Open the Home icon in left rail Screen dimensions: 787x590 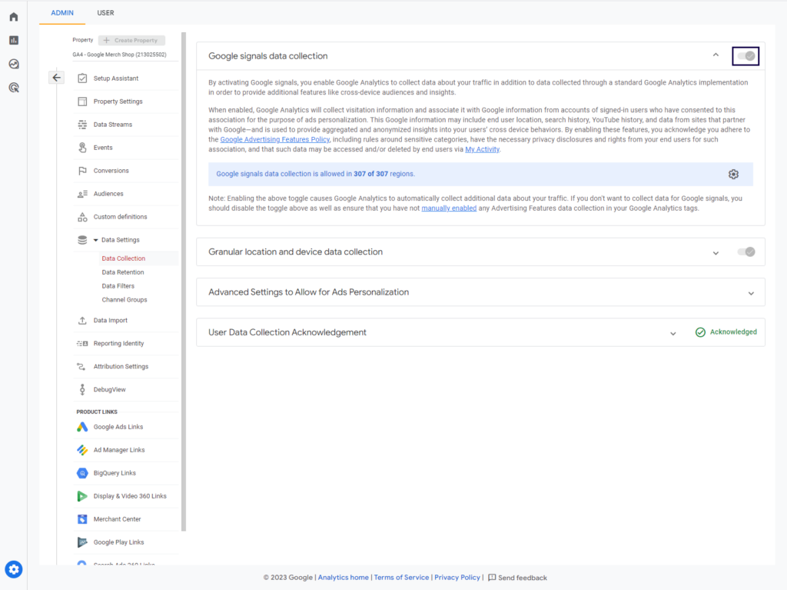pos(14,17)
